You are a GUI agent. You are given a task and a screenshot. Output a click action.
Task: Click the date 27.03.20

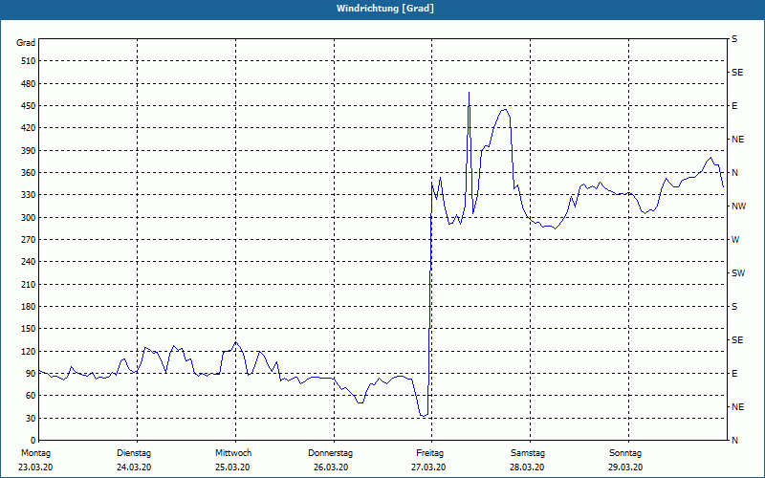coord(428,467)
